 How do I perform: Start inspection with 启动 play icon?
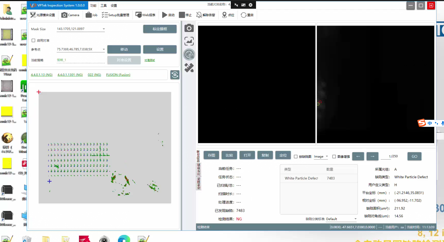pyautogui.click(x=168, y=15)
